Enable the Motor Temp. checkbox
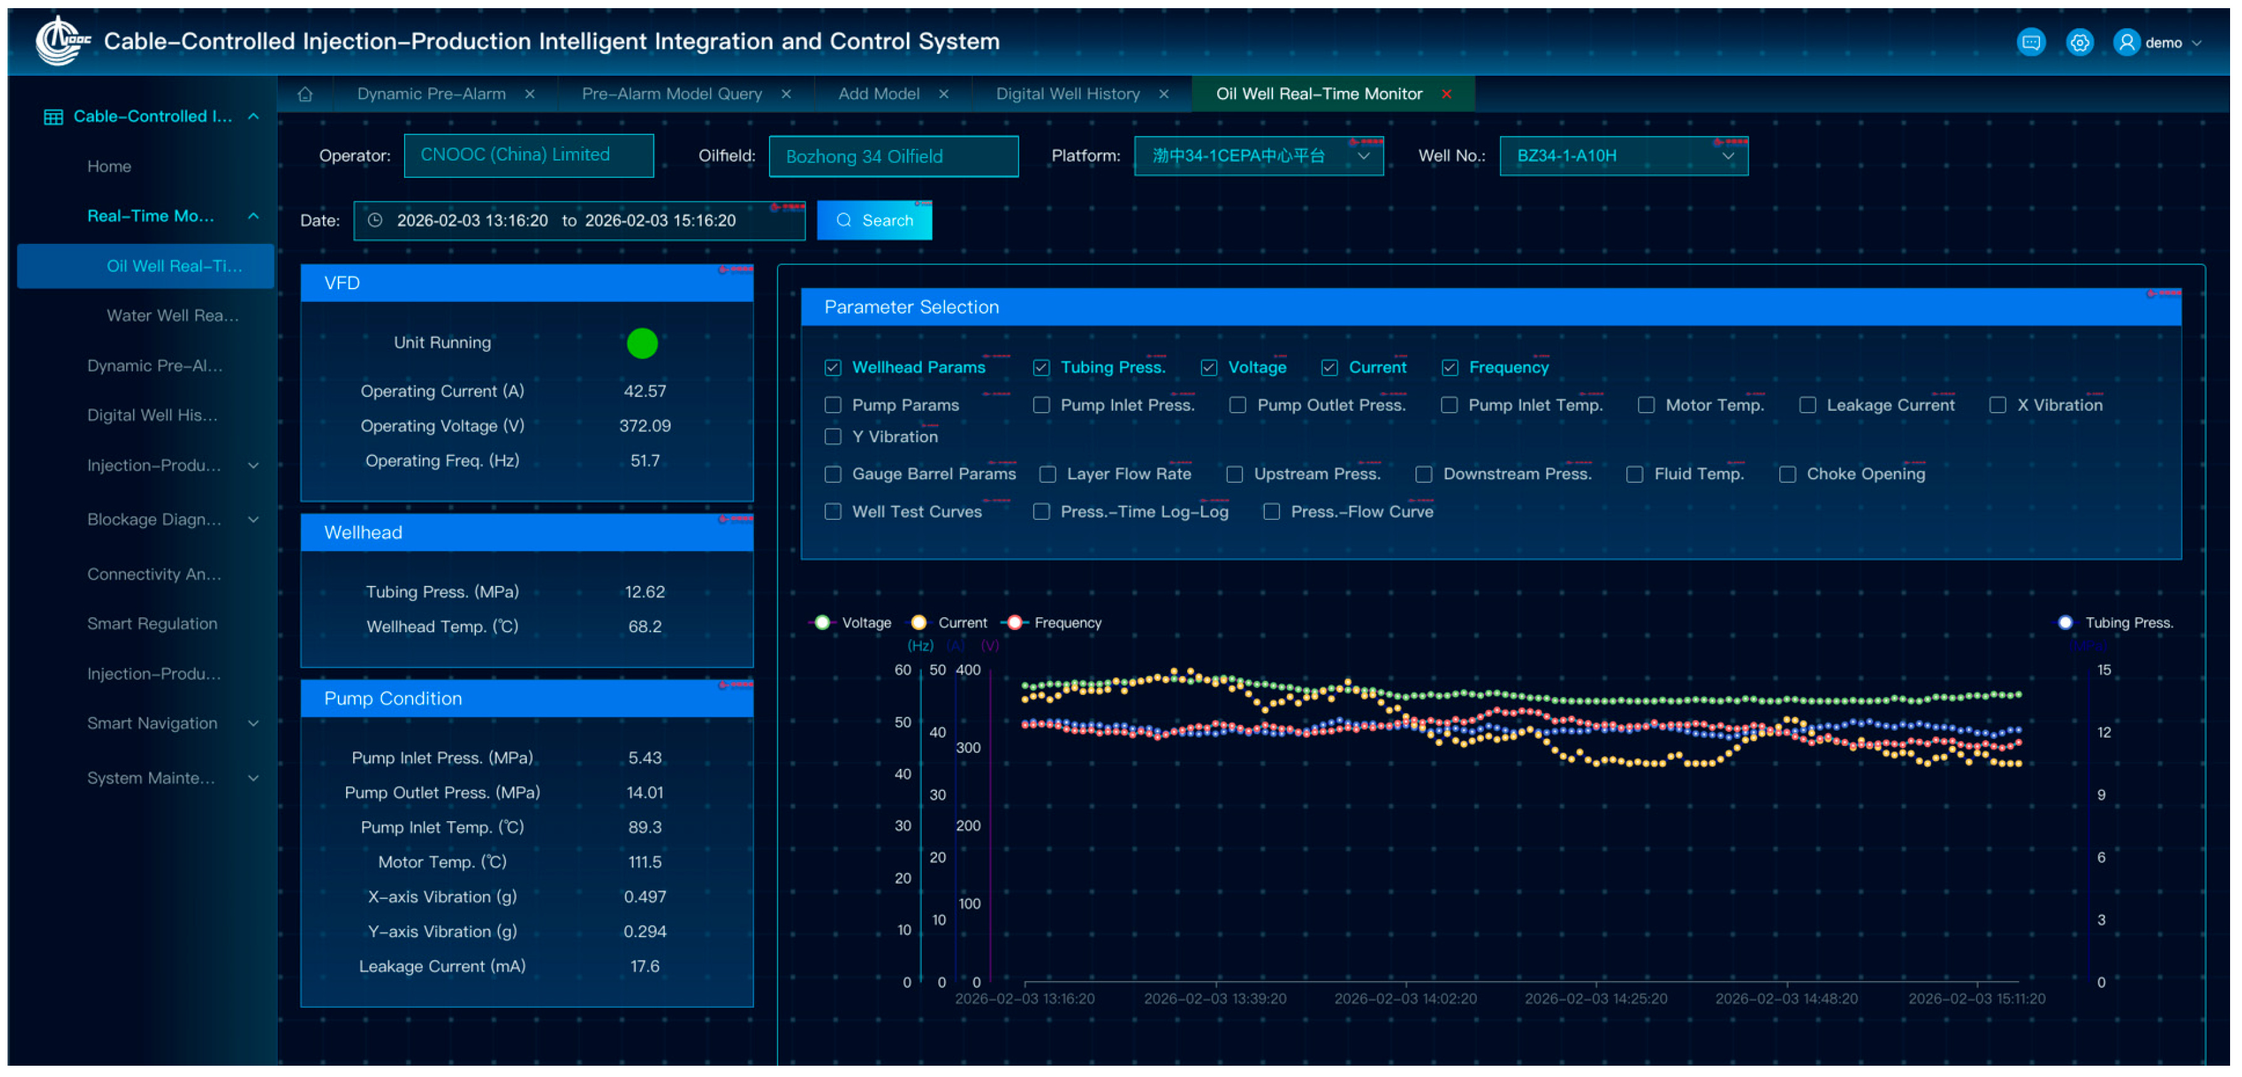 [x=1646, y=405]
